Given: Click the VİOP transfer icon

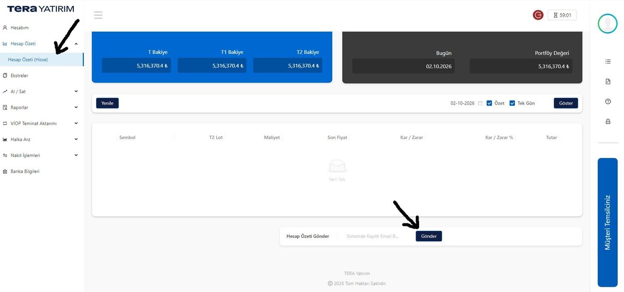Looking at the screenshot, I should coord(5,124).
